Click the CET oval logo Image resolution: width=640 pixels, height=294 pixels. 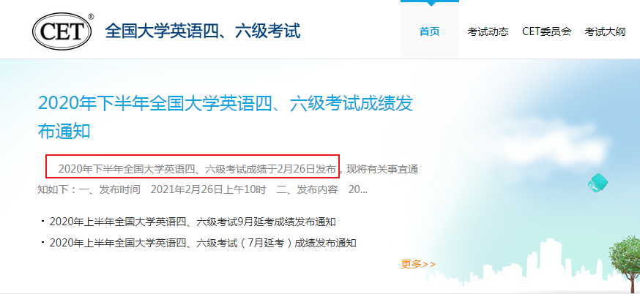point(62,31)
